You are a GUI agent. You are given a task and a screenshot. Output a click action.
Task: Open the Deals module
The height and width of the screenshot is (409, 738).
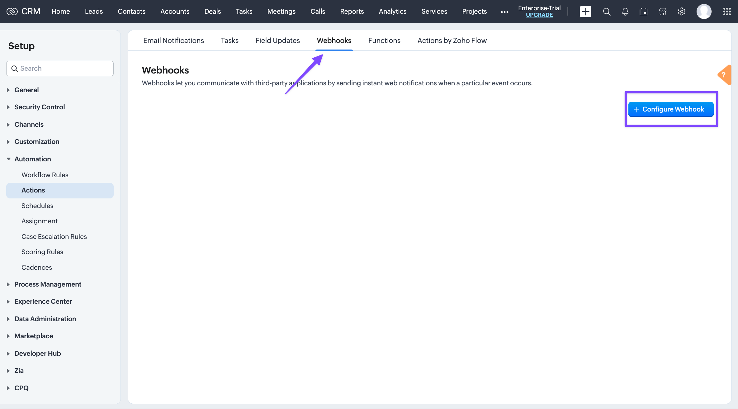[212, 12]
